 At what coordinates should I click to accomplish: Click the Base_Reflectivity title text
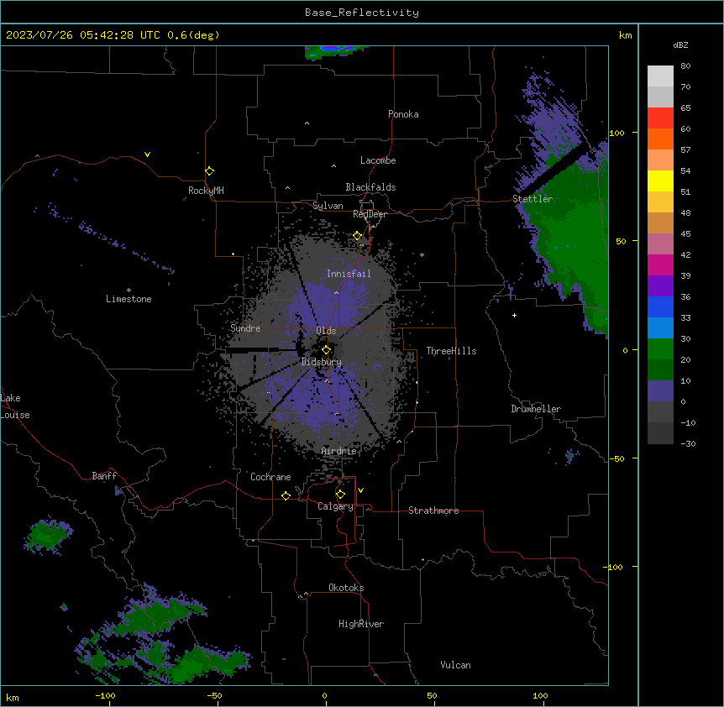pos(362,13)
